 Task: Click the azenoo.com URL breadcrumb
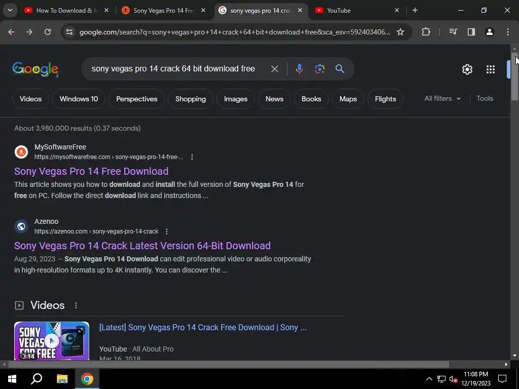[96, 231]
